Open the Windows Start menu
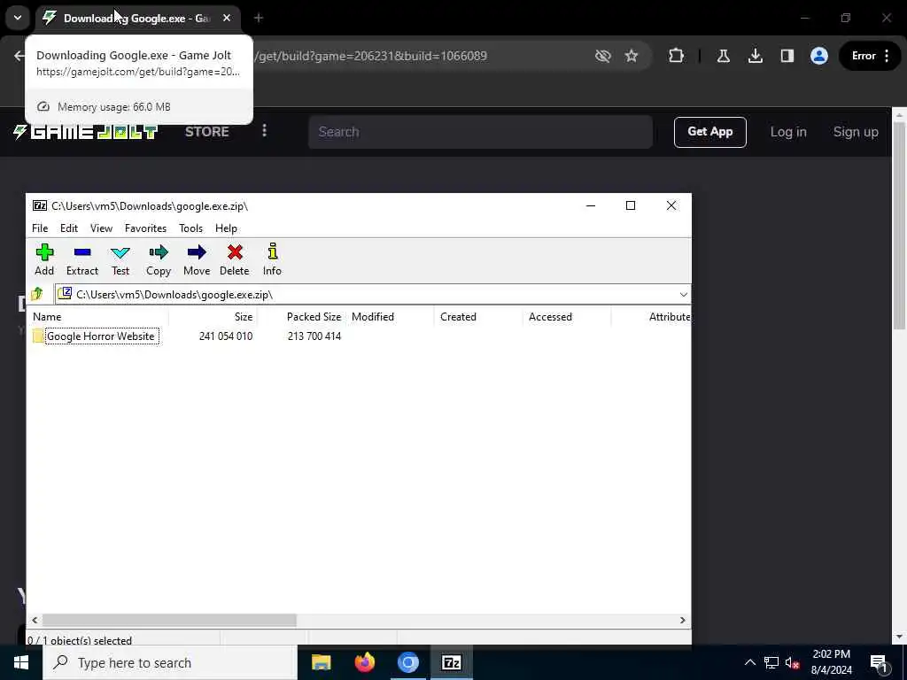This screenshot has height=680, width=907. 21,662
